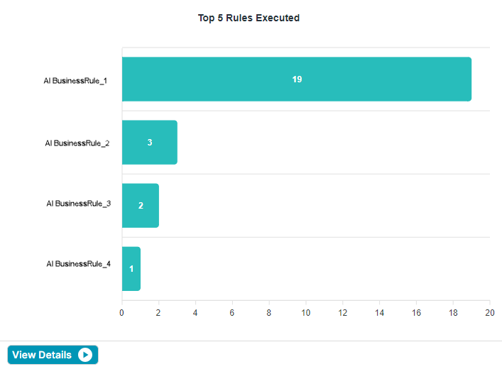Click the AI BusinessRule_3 axis label
This screenshot has height=369, width=502.
tap(79, 204)
